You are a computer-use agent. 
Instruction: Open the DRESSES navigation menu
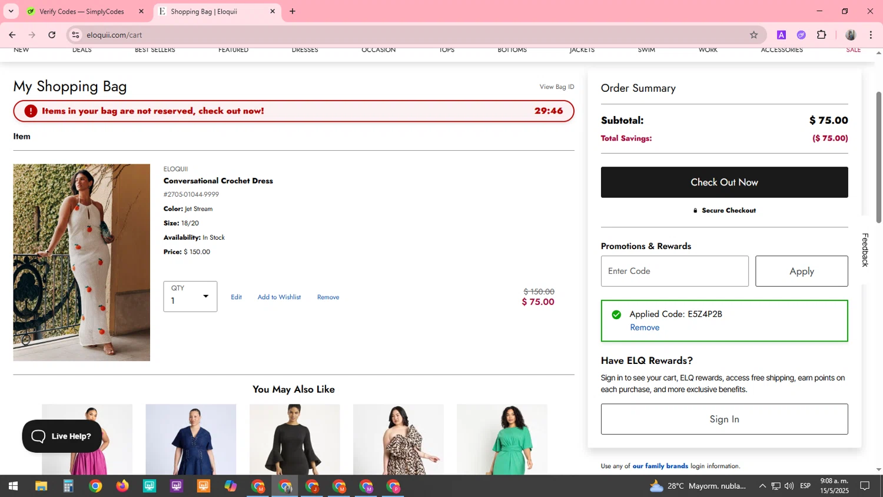pos(305,50)
